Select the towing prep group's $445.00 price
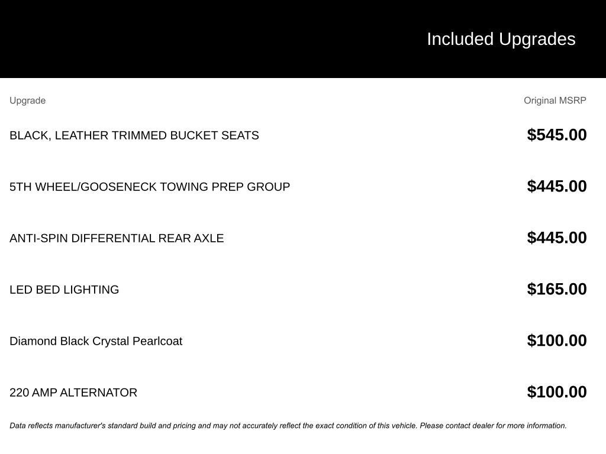Image resolution: width=606 pixels, height=454 pixels. (x=556, y=186)
